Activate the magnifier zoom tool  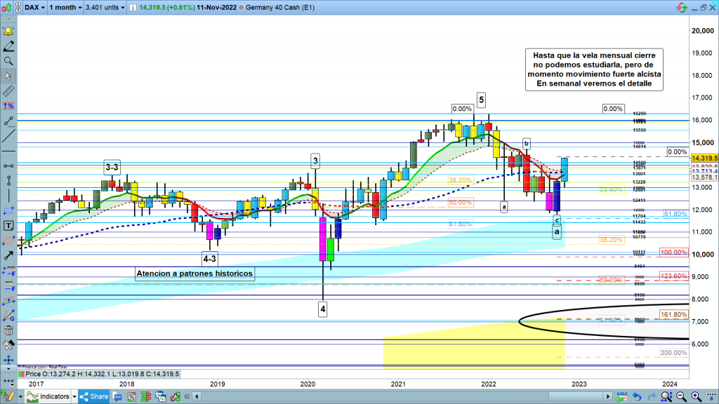point(8,61)
